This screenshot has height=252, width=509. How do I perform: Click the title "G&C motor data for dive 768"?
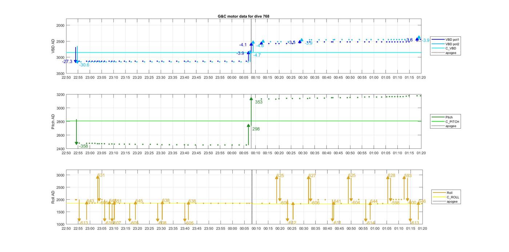tap(243, 16)
